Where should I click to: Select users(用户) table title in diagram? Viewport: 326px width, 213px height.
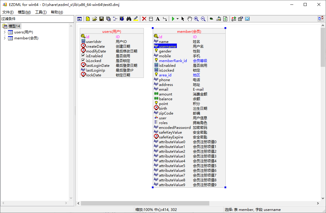(x=112, y=31)
